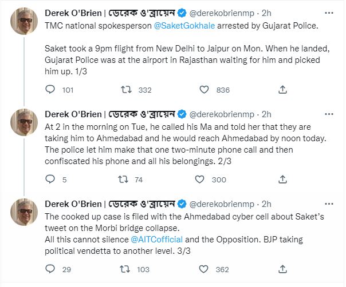This screenshot has height=287, width=346.
Task: Open the @AITCofficial mention link
Action: tap(156, 237)
